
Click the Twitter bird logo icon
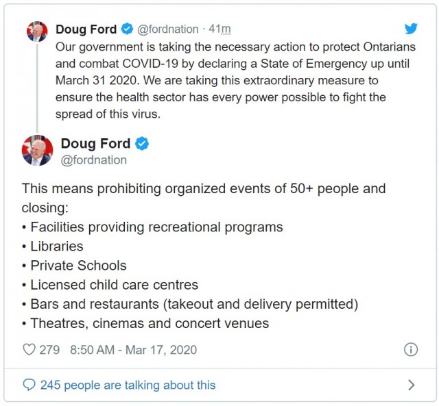411,29
